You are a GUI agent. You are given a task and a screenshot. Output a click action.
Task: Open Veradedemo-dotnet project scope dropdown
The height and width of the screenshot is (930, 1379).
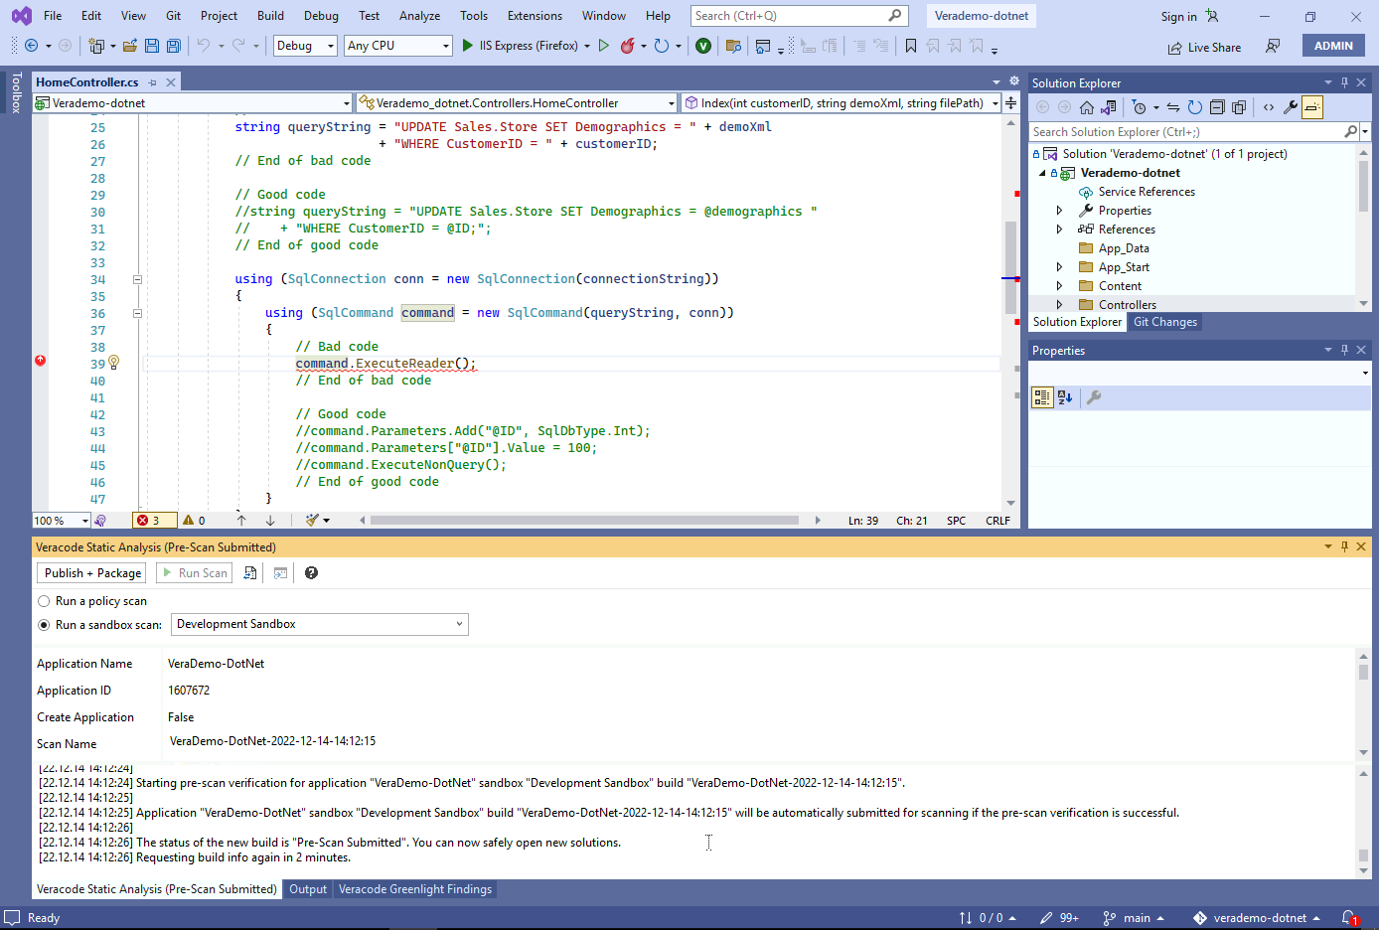coord(193,102)
